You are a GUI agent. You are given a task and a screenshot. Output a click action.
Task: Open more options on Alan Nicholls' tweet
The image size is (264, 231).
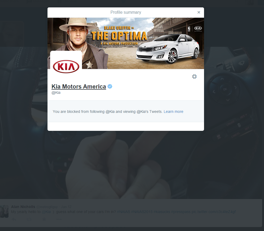coord(59,219)
